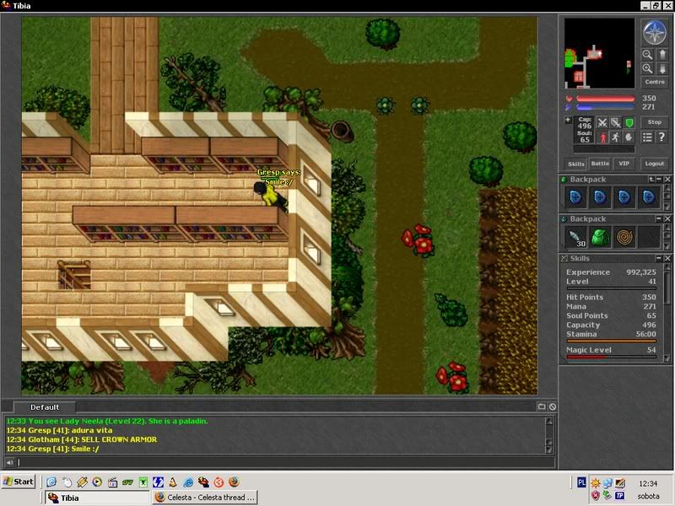
Task: Open the green backpack item
Action: (x=600, y=237)
